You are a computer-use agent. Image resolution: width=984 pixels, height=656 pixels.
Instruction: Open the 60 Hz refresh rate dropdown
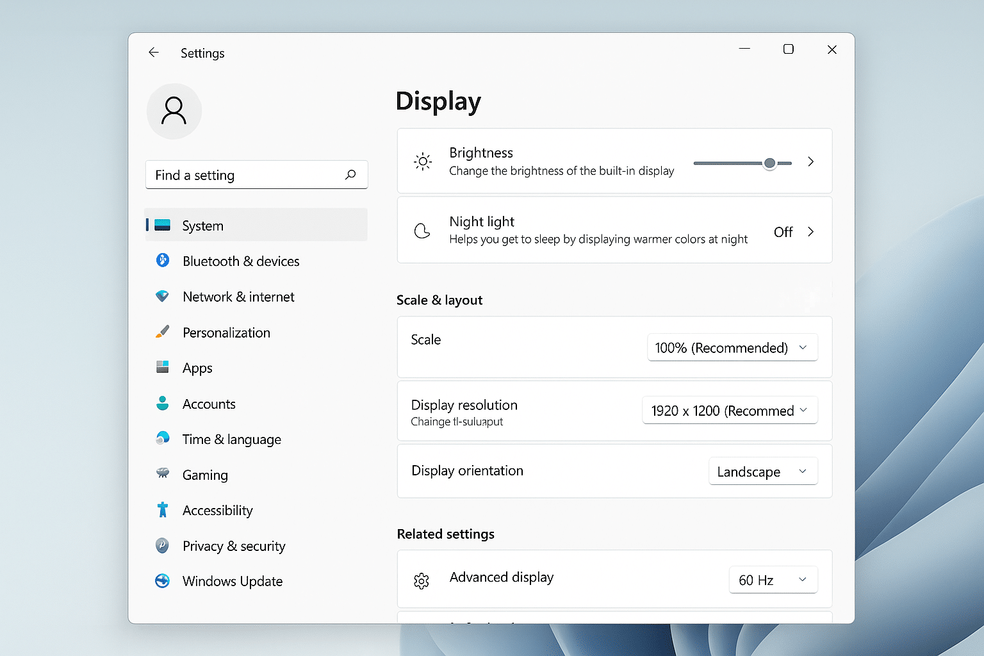(773, 580)
